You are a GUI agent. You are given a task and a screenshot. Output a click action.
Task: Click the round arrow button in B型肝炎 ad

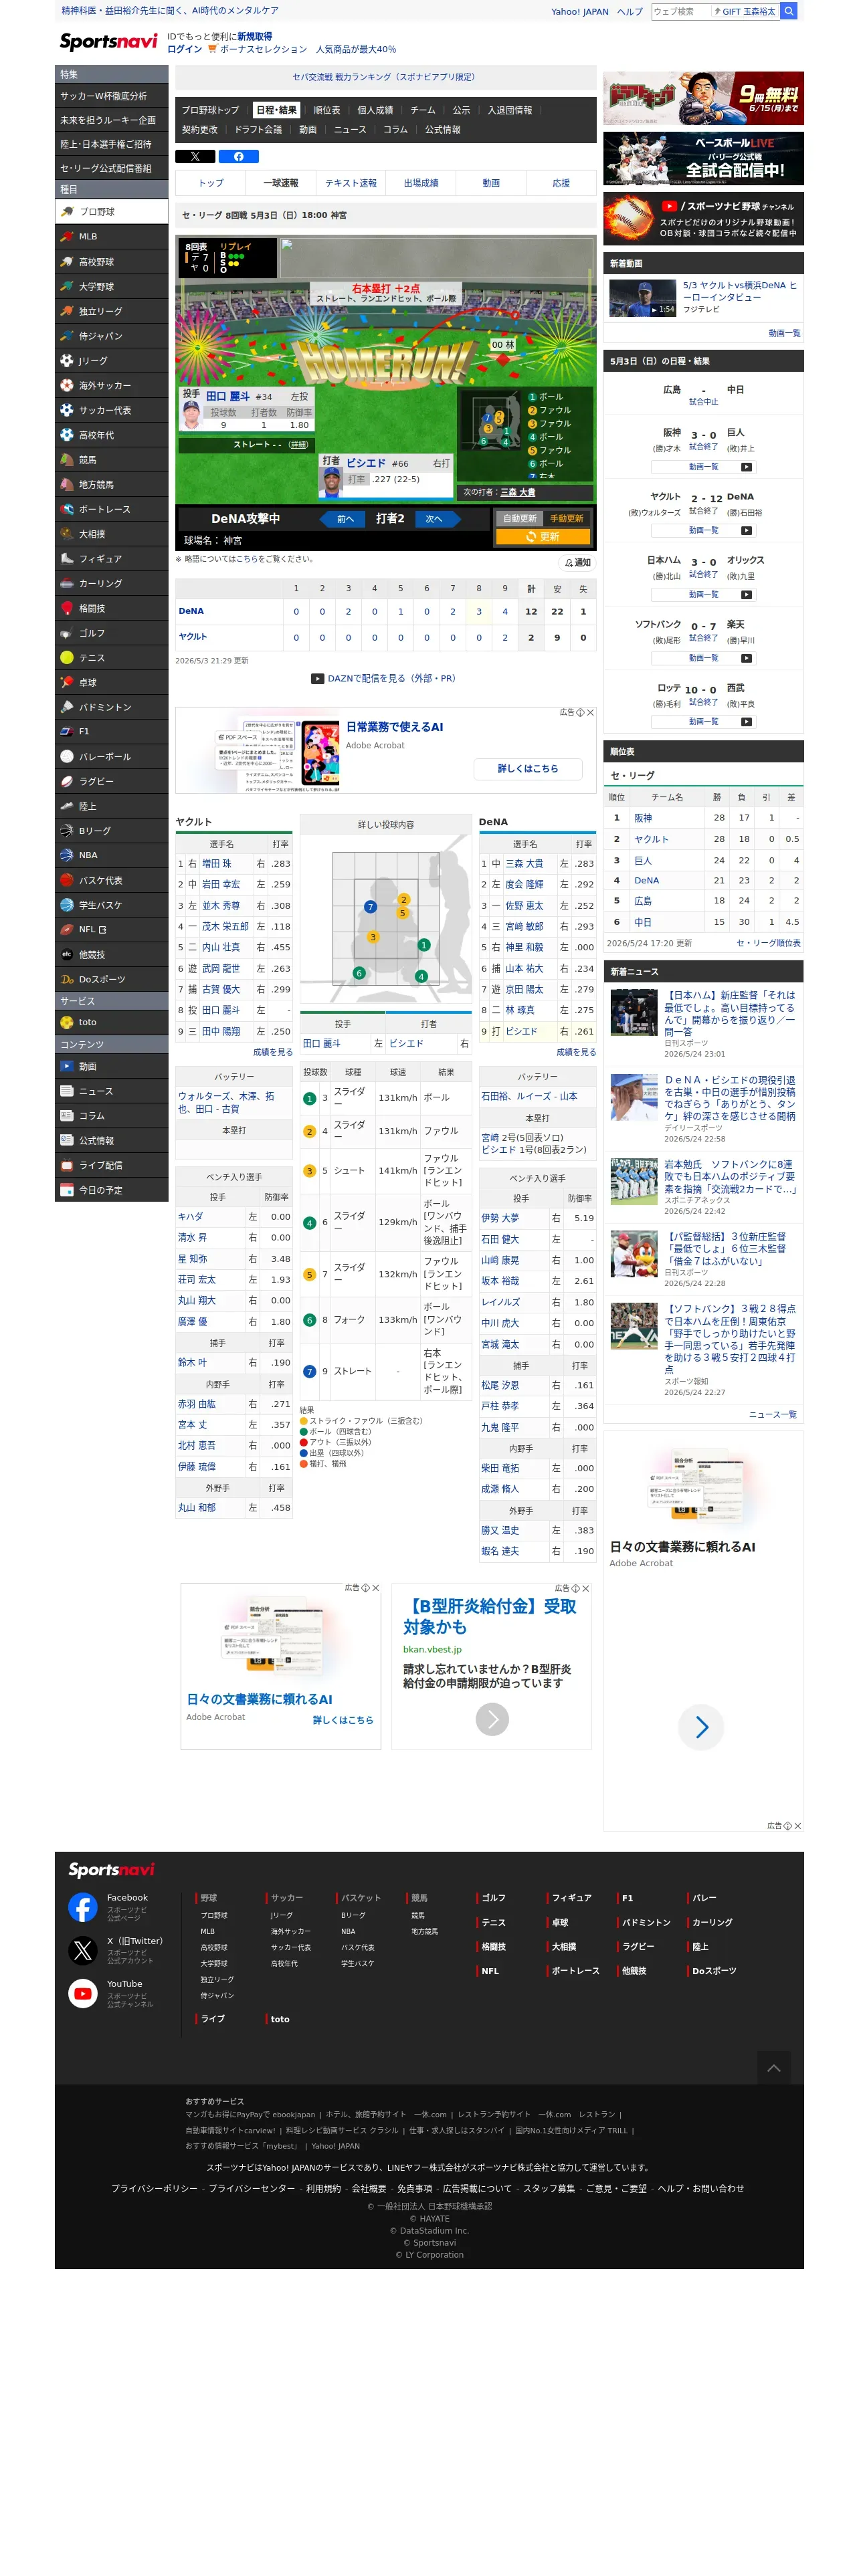pos(492,1719)
